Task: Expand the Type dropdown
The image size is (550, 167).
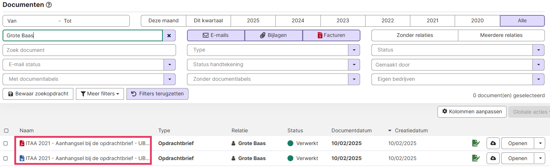Action: pos(354,50)
